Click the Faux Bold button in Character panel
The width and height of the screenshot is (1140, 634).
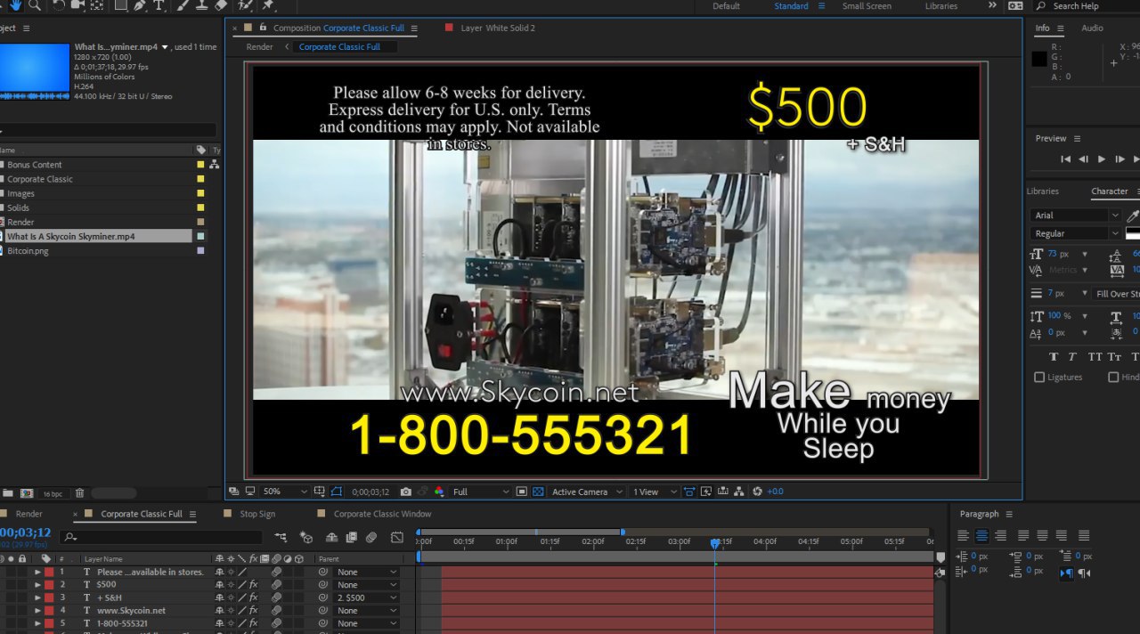1054,356
